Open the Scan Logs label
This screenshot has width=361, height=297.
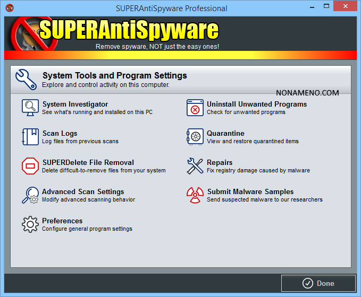[x=60, y=134]
